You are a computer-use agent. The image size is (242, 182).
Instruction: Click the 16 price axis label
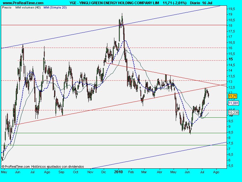pos(230,48)
